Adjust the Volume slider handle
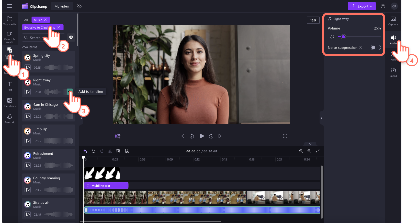The image size is (418, 223). point(343,37)
